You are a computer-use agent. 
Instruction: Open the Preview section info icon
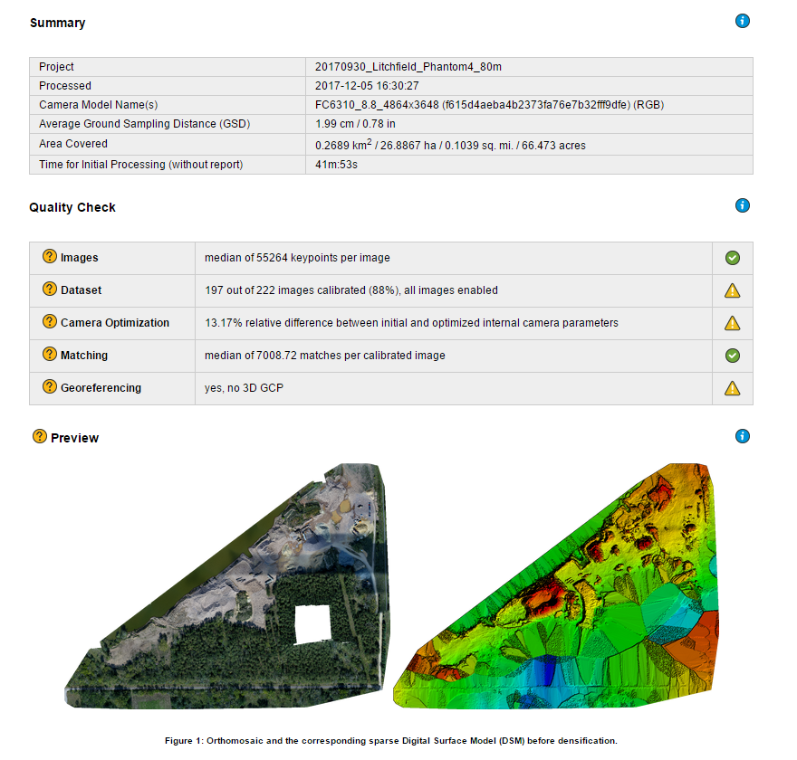(742, 436)
